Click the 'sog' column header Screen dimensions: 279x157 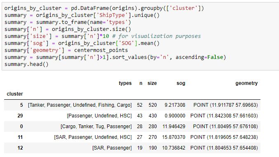click(181, 83)
